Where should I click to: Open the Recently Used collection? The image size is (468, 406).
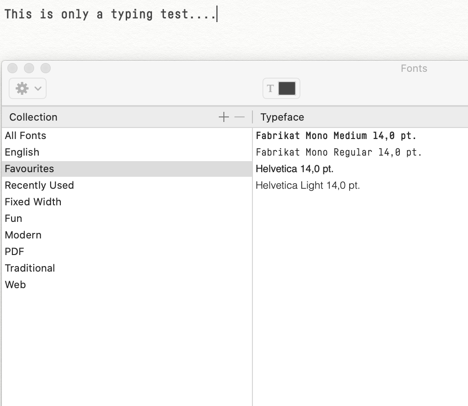point(40,186)
